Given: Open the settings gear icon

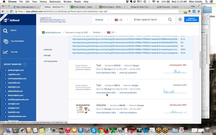Looking at the screenshot, I should click(180, 19).
